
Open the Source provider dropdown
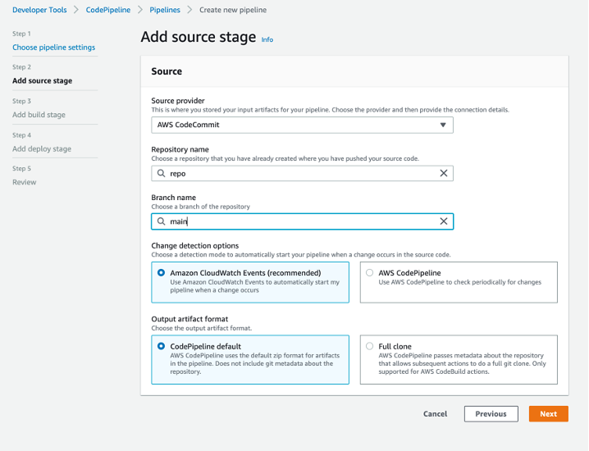[302, 125]
